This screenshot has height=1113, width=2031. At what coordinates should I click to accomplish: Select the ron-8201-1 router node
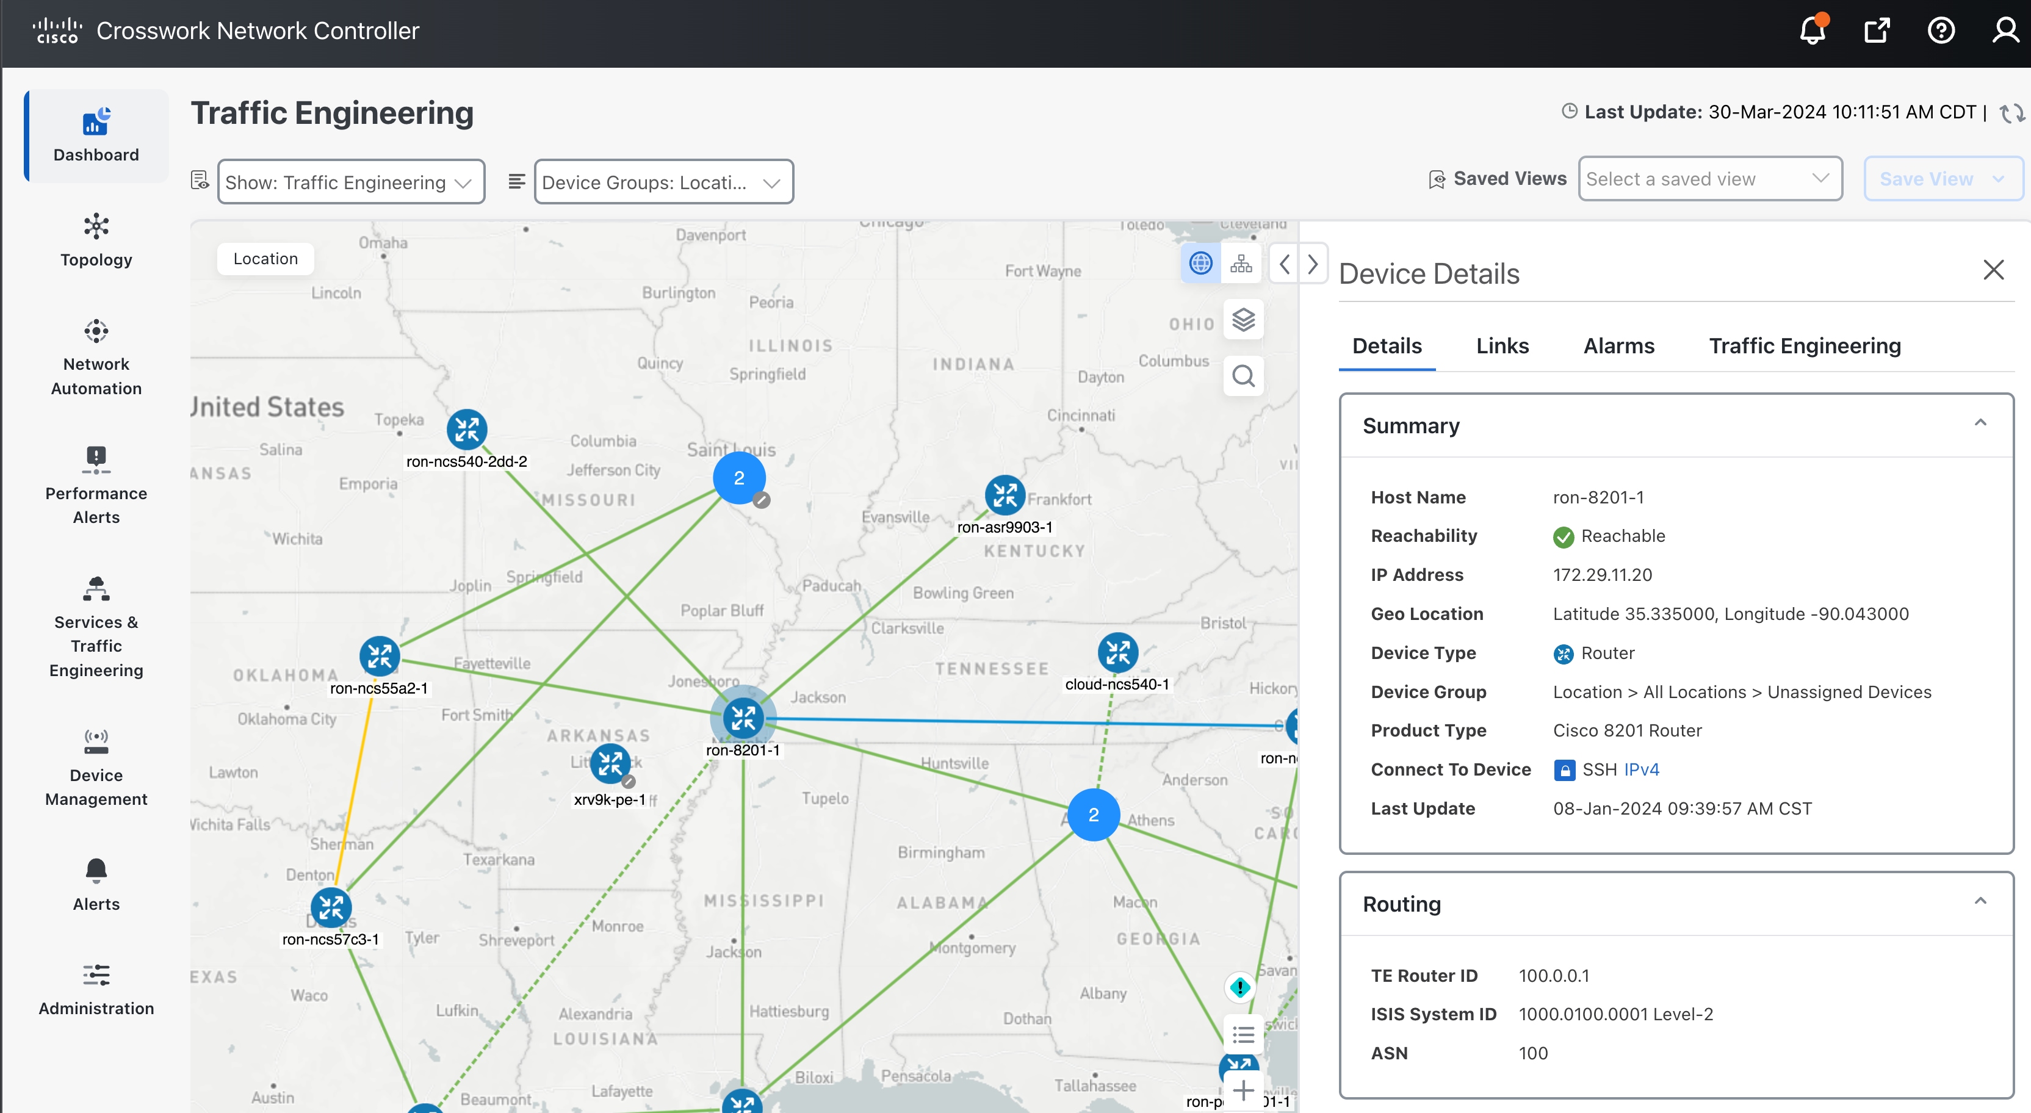coord(743,718)
